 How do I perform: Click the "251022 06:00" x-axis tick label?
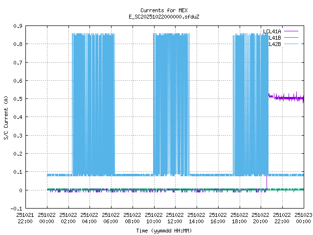(x=111, y=218)
